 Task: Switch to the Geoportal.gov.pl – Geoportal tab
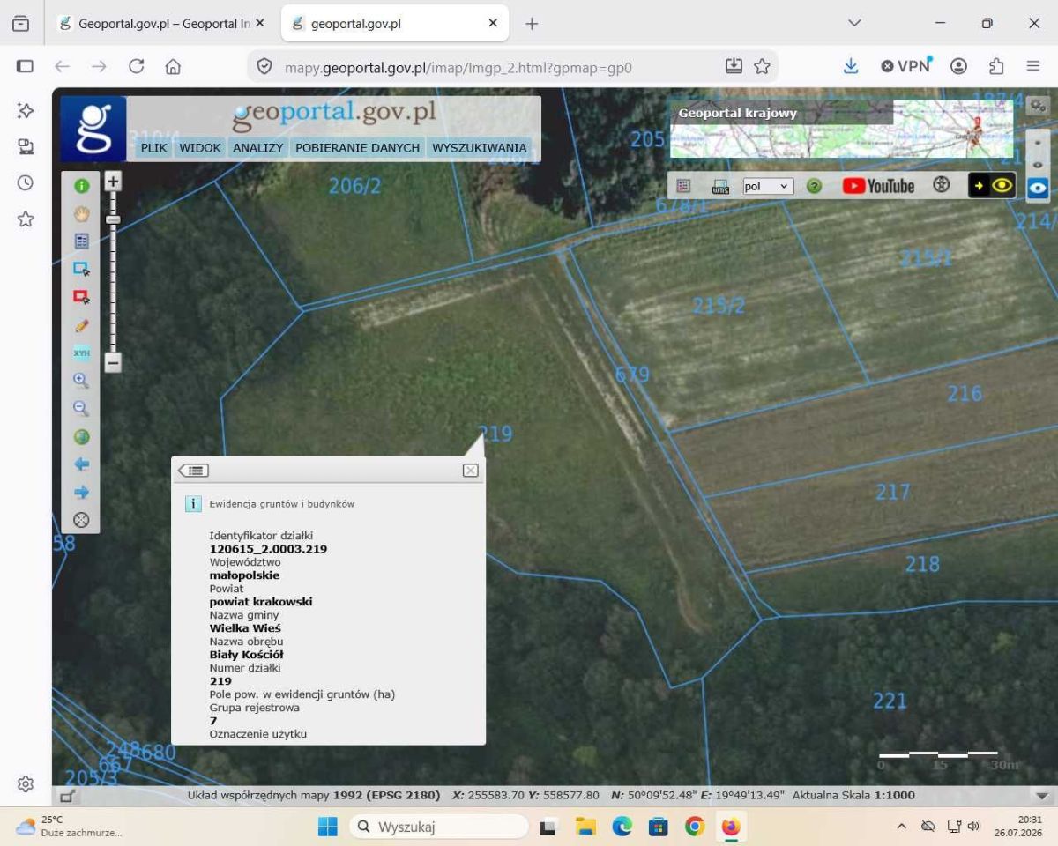point(163,24)
